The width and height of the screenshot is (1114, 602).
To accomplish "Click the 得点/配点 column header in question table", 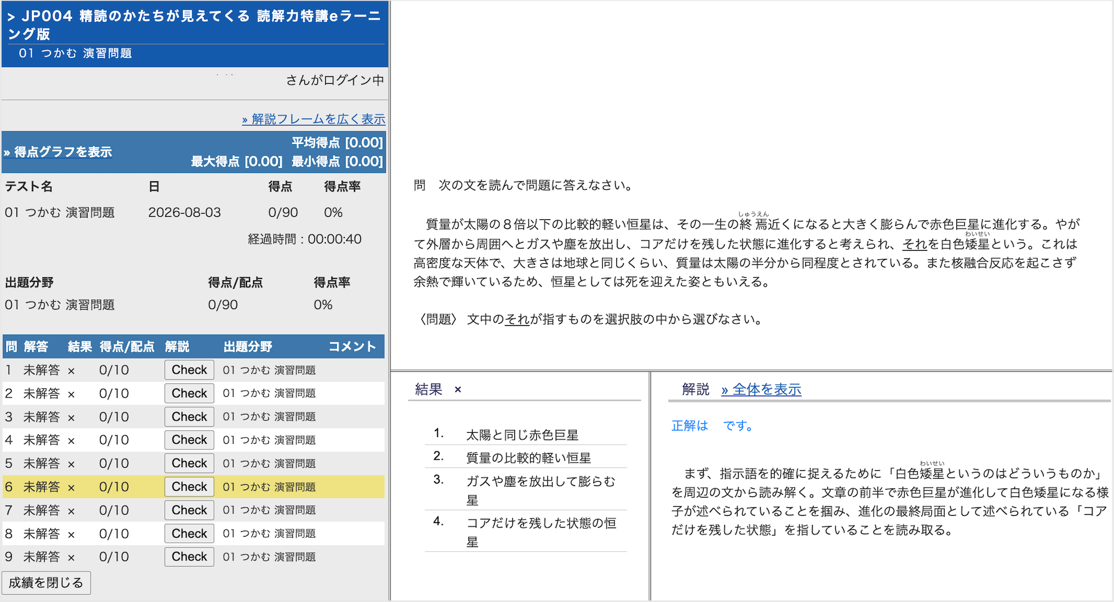I will click(127, 347).
